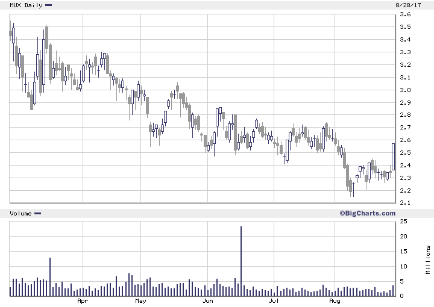This screenshot has height=307, width=434.
Task: Select the 2.5 price axis label
Action: (405, 153)
